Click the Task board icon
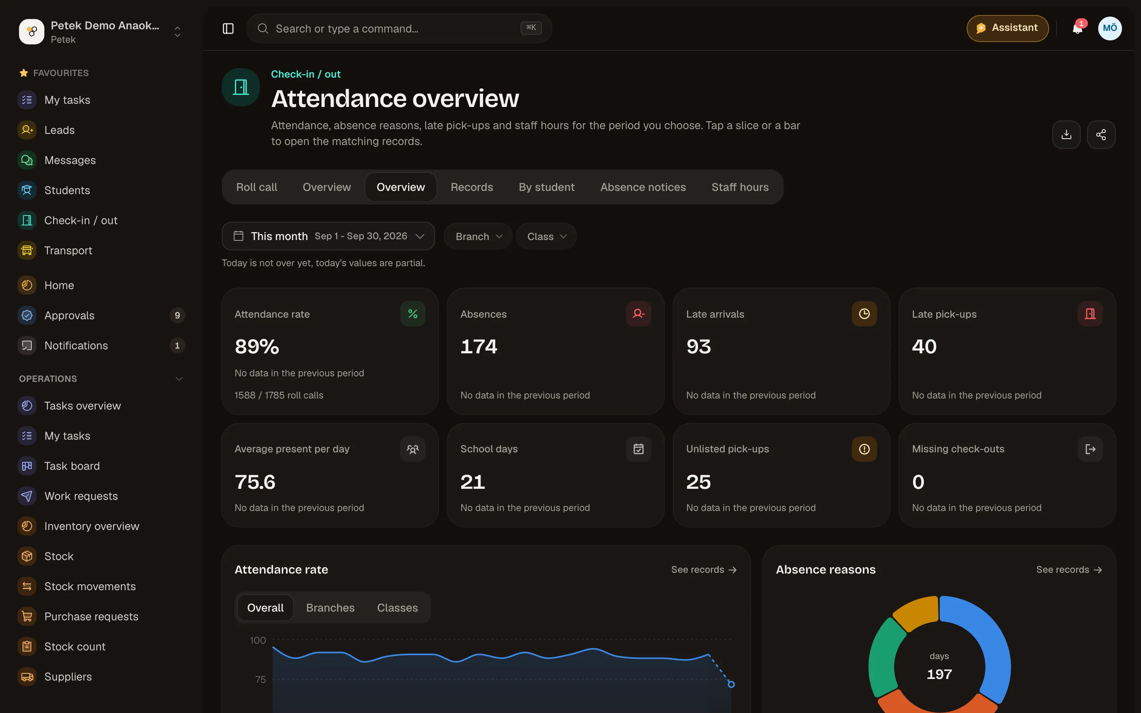Viewport: 1141px width, 713px height. pos(27,466)
